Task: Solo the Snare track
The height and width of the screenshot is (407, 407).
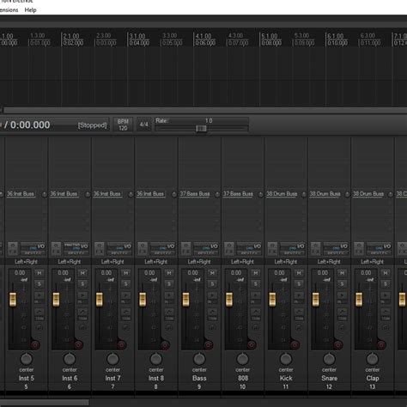Action: coord(342,284)
